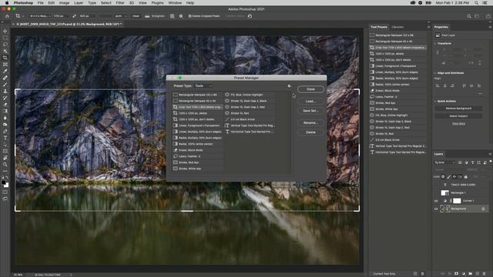Viewport: 493px width, 277px height.
Task: Toggle Current Tool Only checkbox
Action: pos(371,274)
